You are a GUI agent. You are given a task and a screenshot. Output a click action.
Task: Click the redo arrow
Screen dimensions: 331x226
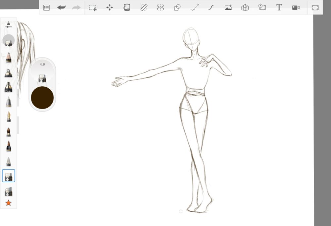coord(76,7)
